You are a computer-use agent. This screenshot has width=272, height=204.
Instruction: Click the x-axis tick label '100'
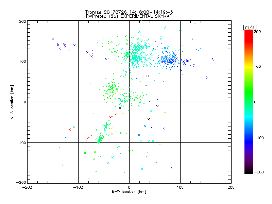180,187
